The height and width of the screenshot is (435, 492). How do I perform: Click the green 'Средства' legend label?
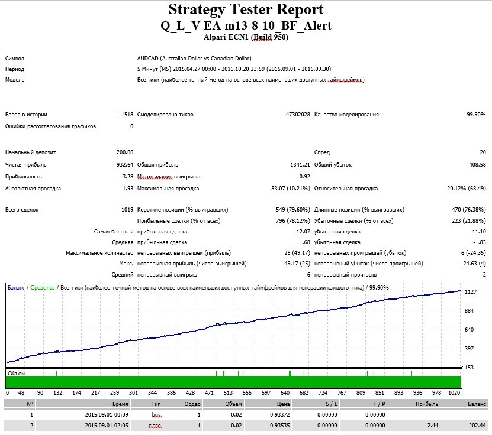(43, 288)
